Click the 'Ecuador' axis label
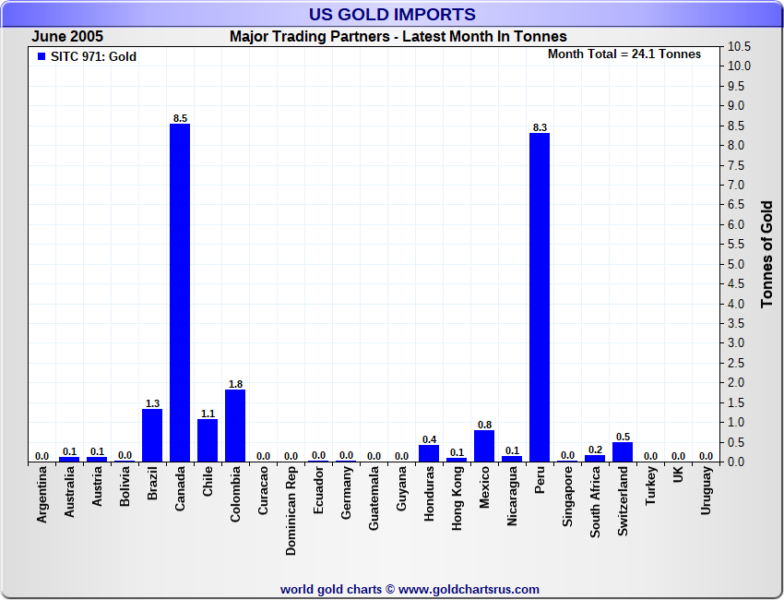Image resolution: width=784 pixels, height=600 pixels. click(318, 490)
